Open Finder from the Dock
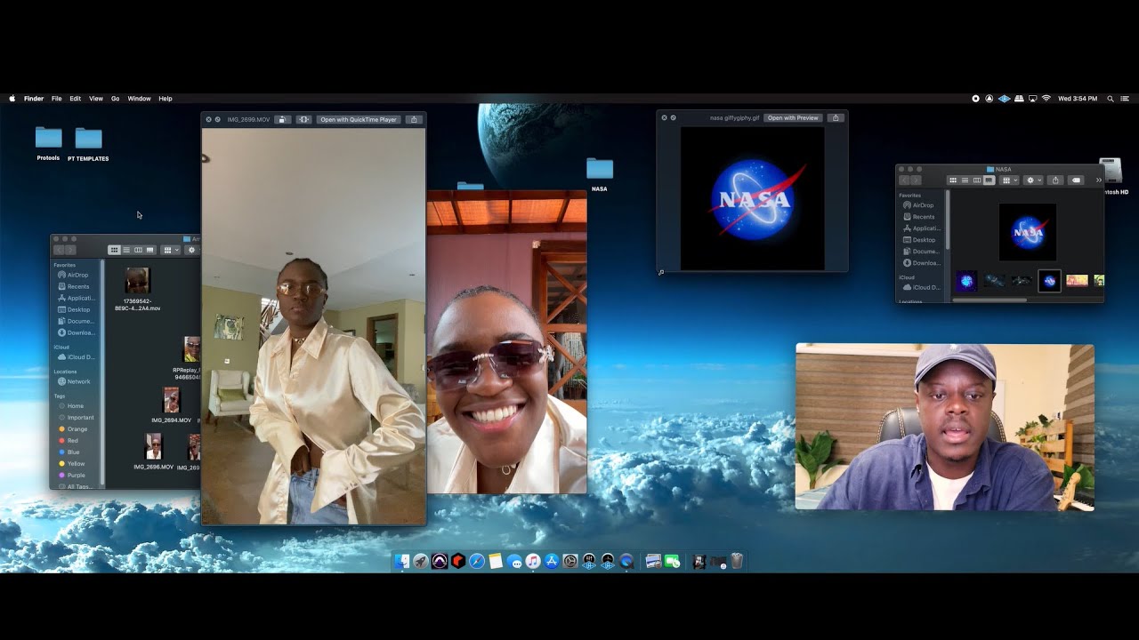The image size is (1139, 640). pyautogui.click(x=402, y=561)
